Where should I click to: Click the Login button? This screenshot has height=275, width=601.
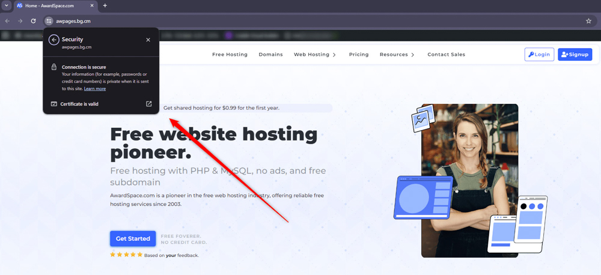pyautogui.click(x=539, y=55)
